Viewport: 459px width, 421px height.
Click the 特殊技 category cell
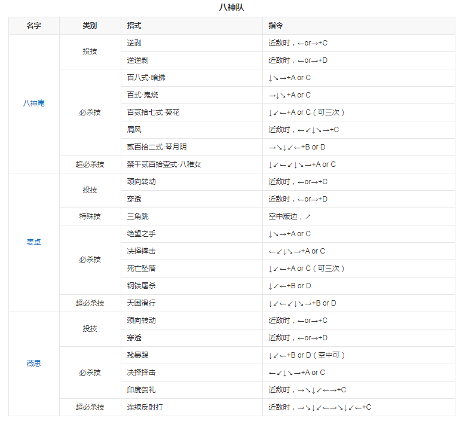90,216
